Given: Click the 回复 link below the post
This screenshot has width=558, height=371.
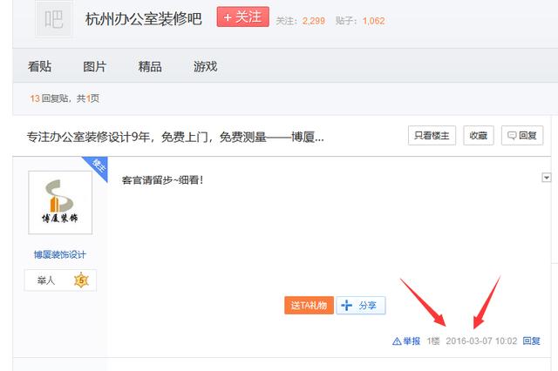Looking at the screenshot, I should tap(532, 341).
